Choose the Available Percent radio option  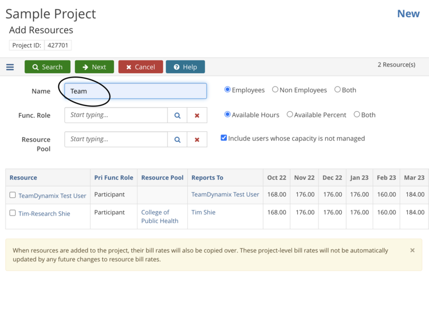pos(290,114)
